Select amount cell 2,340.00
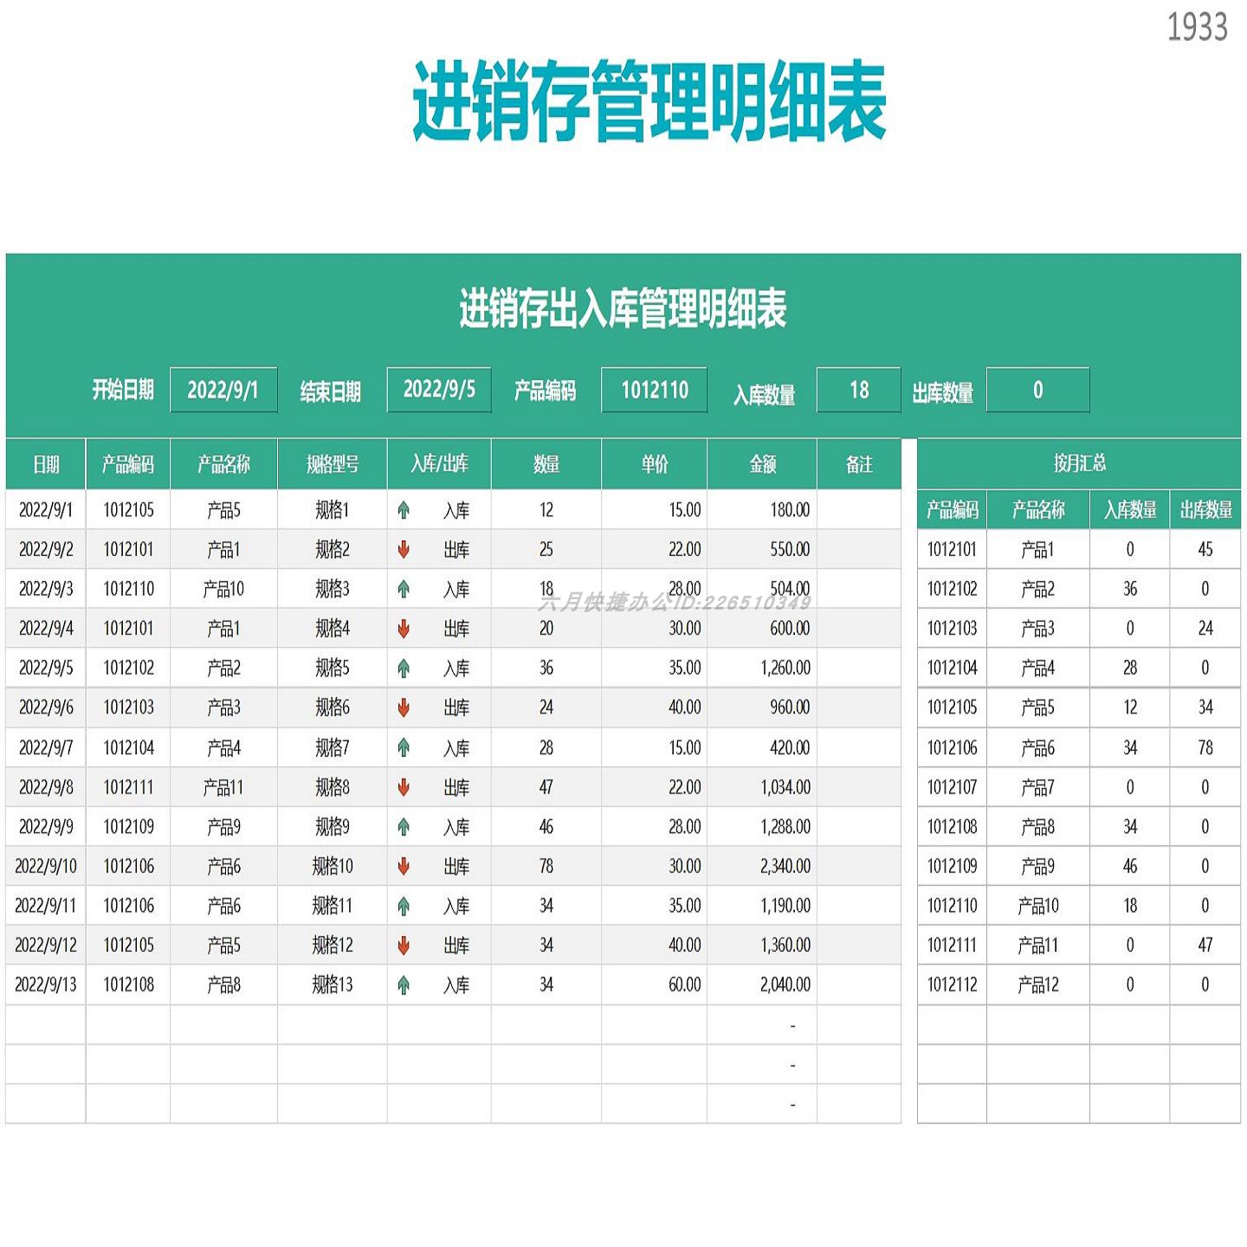 coord(762,866)
